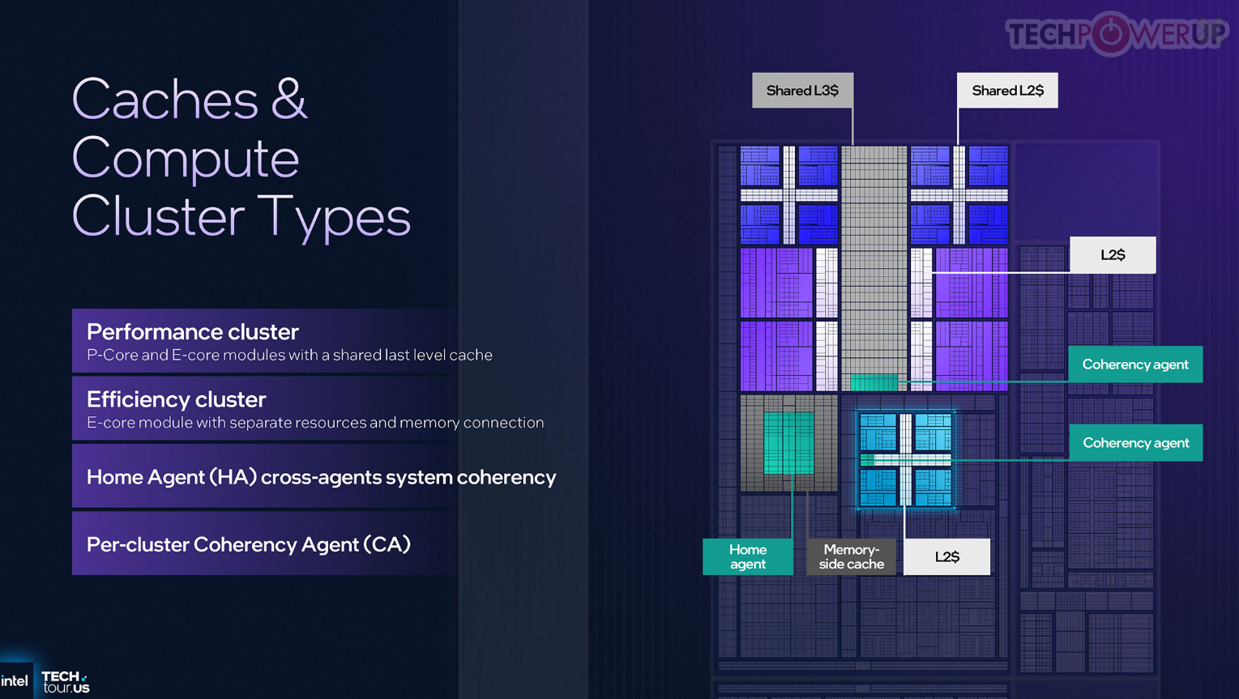The width and height of the screenshot is (1239, 699).
Task: Select Home Agent (HA) cross-agents system coherency
Action: (x=321, y=477)
